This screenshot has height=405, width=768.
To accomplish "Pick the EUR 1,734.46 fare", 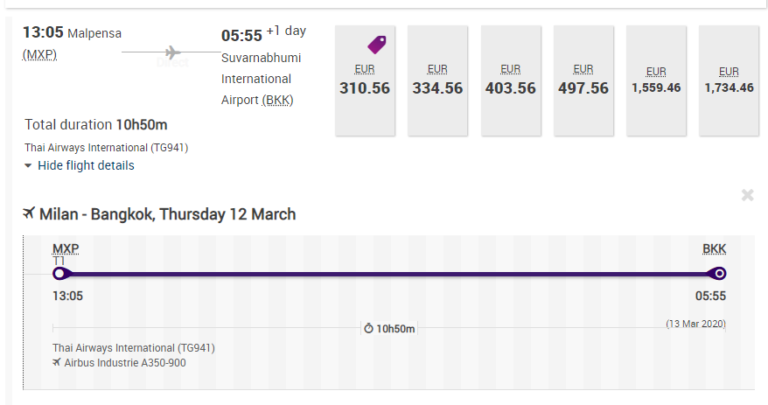I will tap(729, 80).
